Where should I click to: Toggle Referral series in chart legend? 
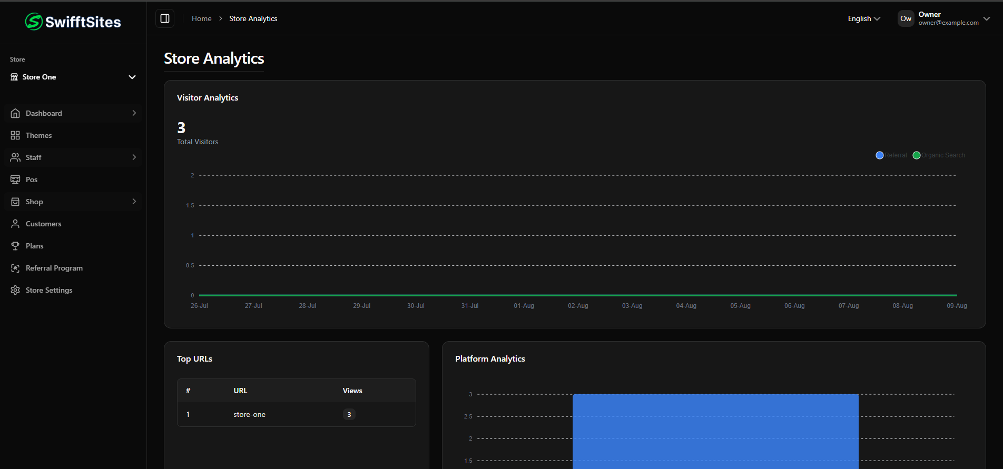pyautogui.click(x=891, y=155)
